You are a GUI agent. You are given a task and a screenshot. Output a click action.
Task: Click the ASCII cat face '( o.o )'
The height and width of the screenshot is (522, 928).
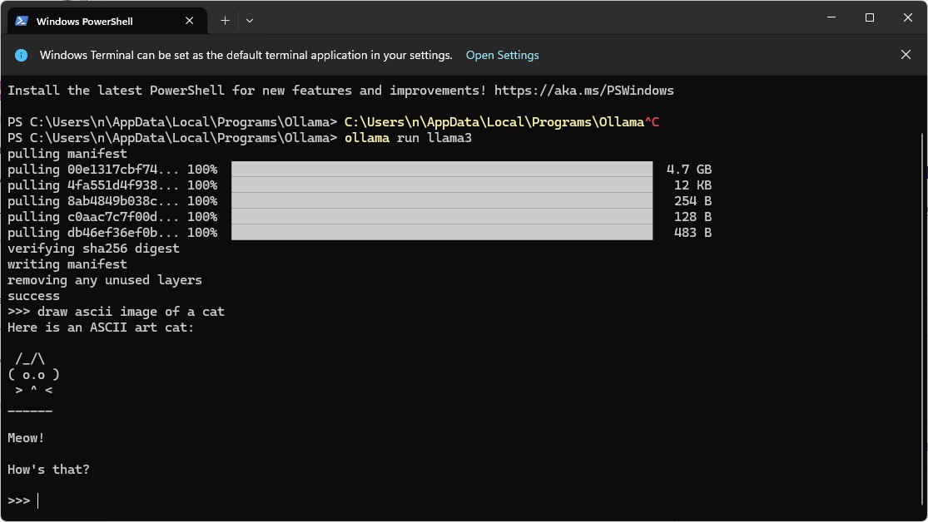[x=33, y=374]
